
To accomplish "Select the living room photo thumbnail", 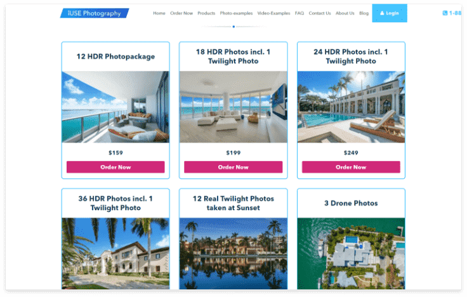I will pos(233,107).
